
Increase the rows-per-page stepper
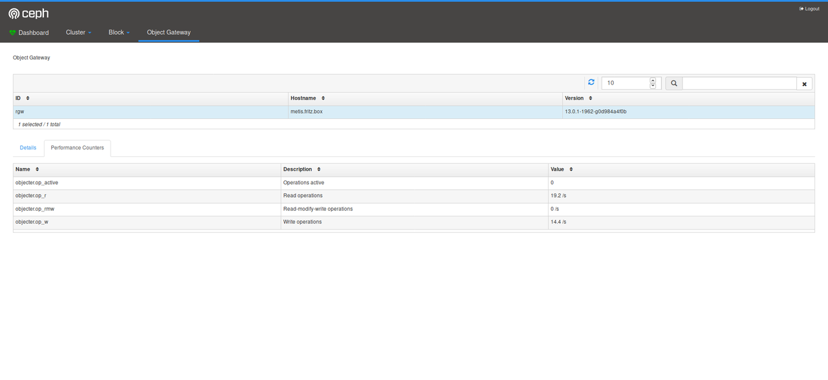coord(653,80)
